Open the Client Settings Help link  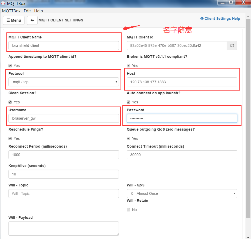point(220,19)
